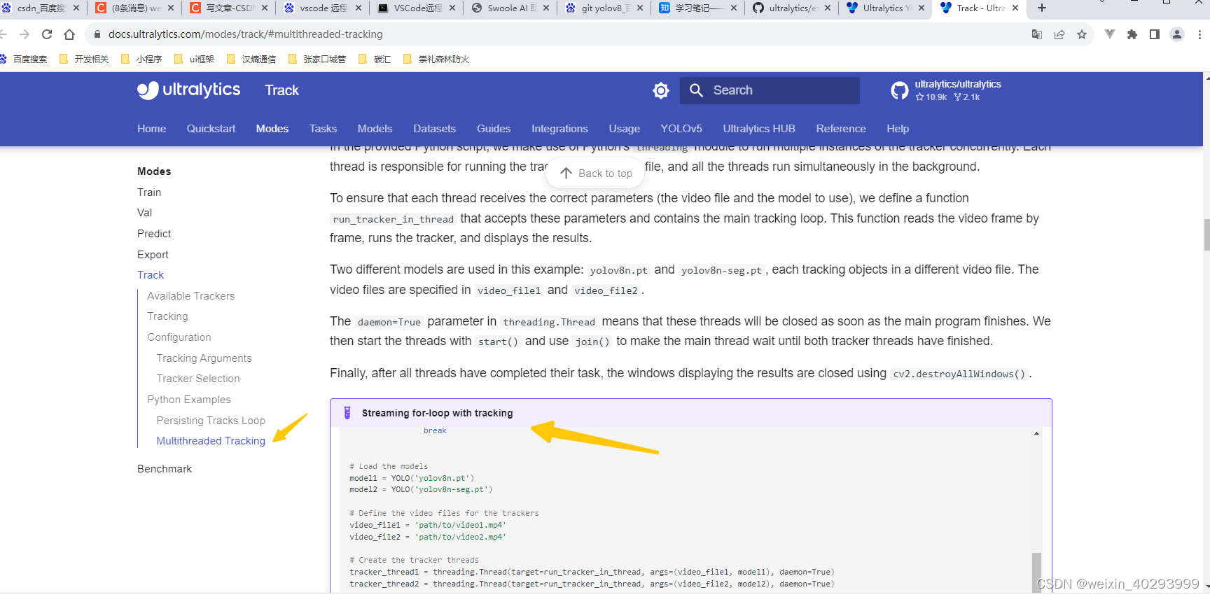Open Quickstart in the site navigation

[211, 129]
